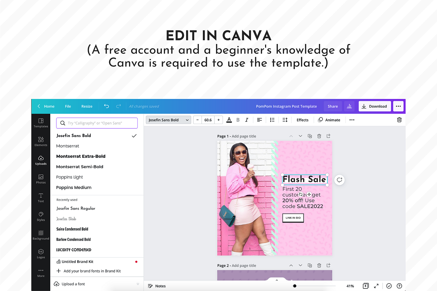Add a new page after Page 1
437x291 pixels.
328,136
